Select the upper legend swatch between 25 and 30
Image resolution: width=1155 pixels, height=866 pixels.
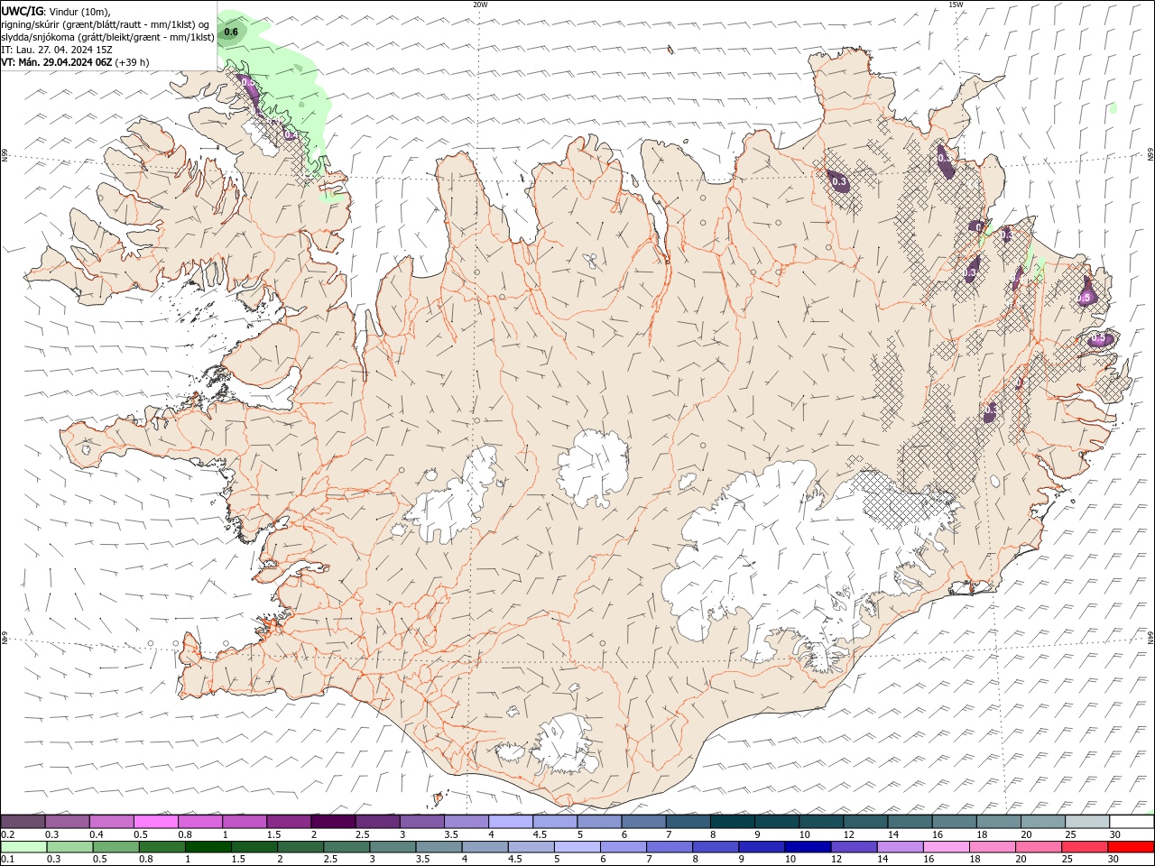click(1087, 822)
